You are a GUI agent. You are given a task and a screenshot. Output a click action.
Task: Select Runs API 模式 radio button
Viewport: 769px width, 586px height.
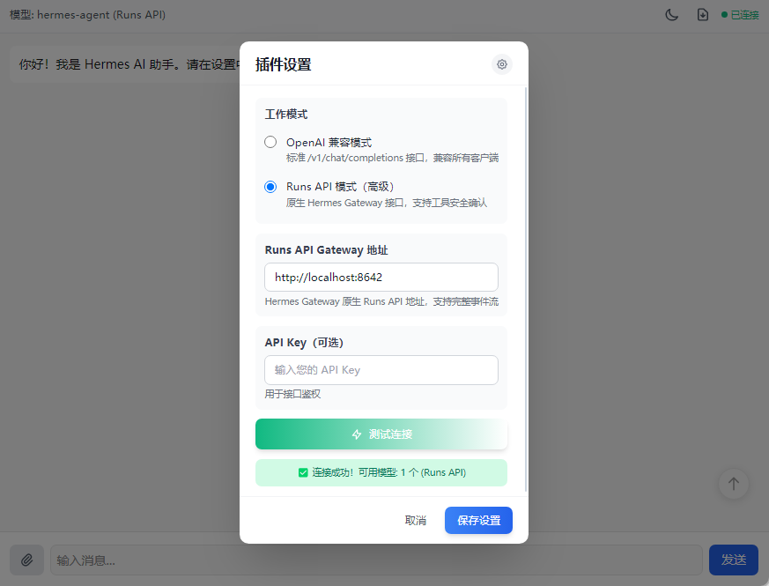tap(270, 187)
